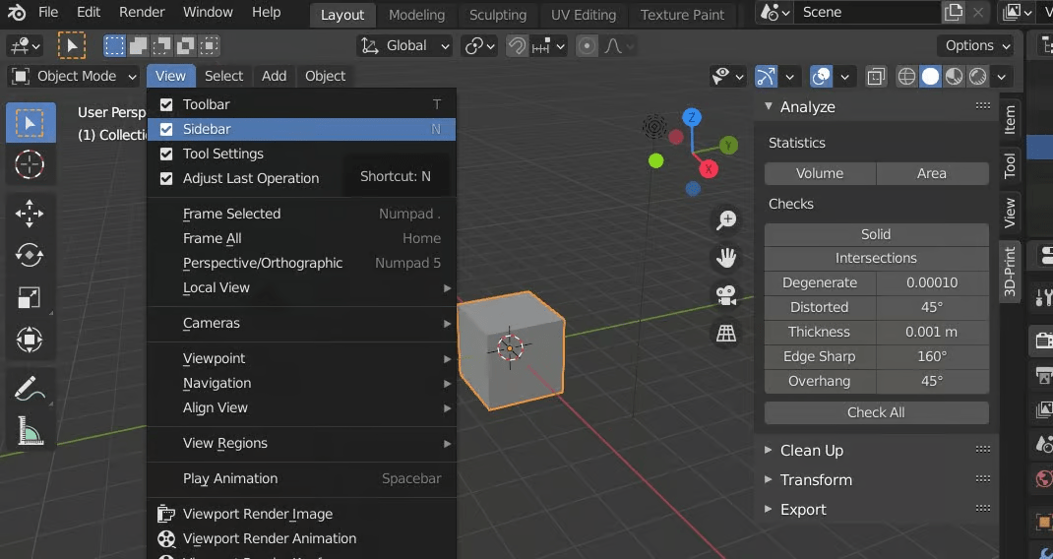1053x559 pixels.
Task: Click the Volume statistics button
Action: (x=820, y=173)
